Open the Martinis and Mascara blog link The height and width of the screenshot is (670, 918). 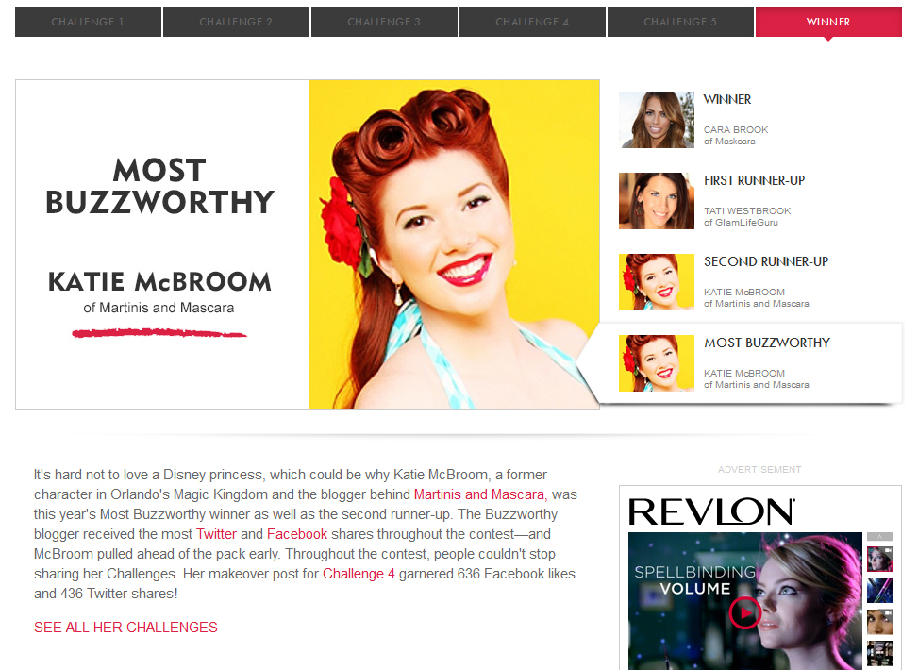(478, 494)
